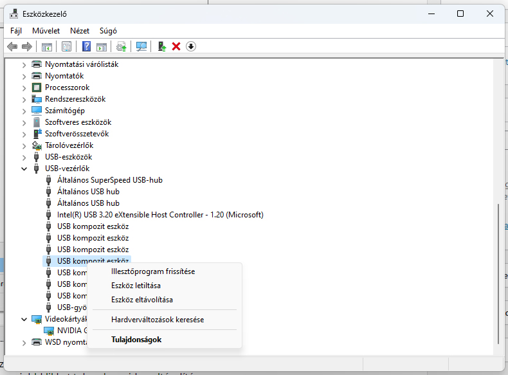Open Tulajdonságok from the context menu
508x375 pixels.
tap(136, 340)
